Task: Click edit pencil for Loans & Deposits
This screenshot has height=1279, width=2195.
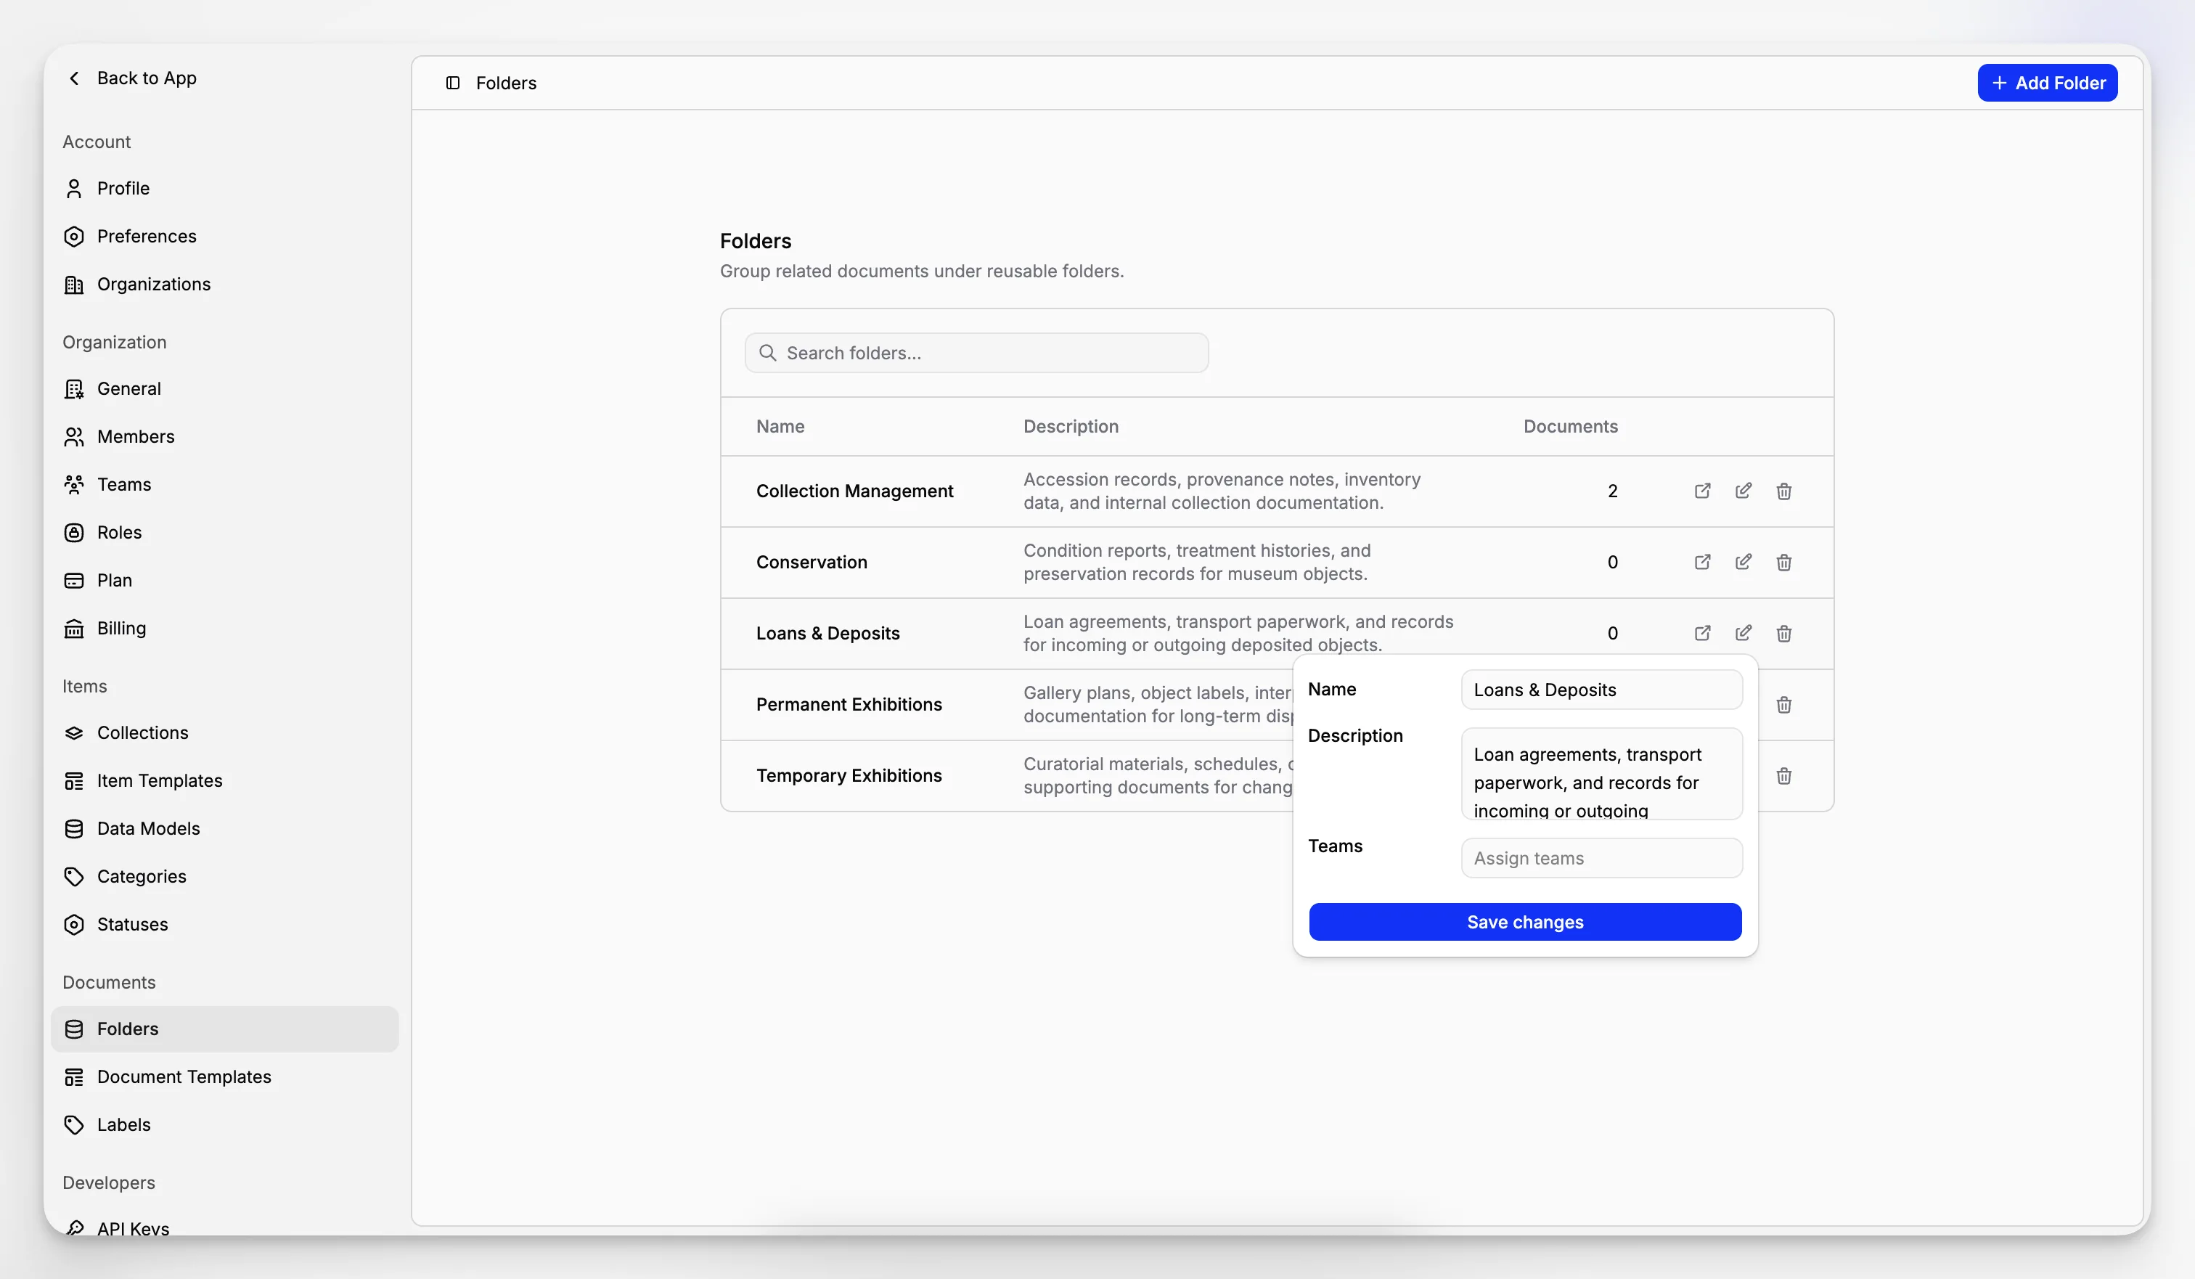Action: [x=1743, y=634]
